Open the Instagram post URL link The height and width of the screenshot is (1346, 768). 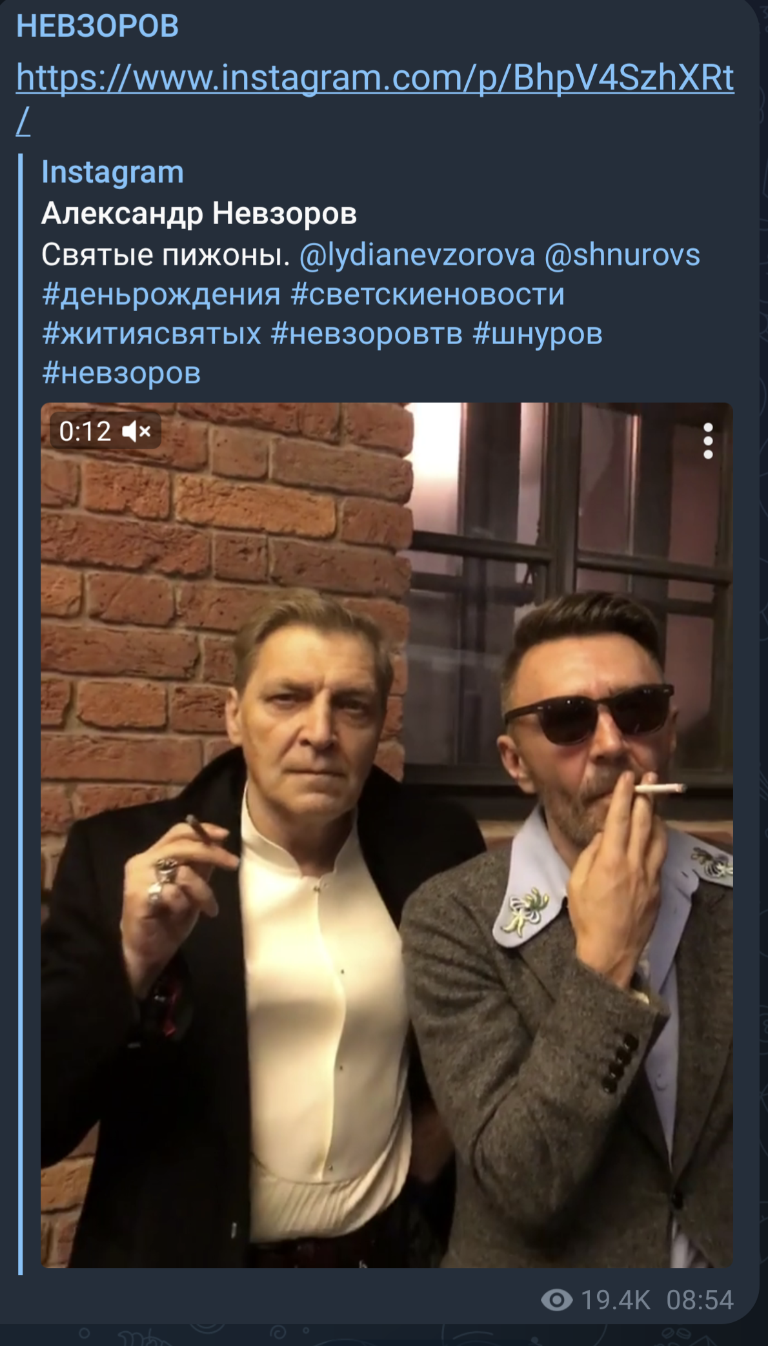click(374, 79)
